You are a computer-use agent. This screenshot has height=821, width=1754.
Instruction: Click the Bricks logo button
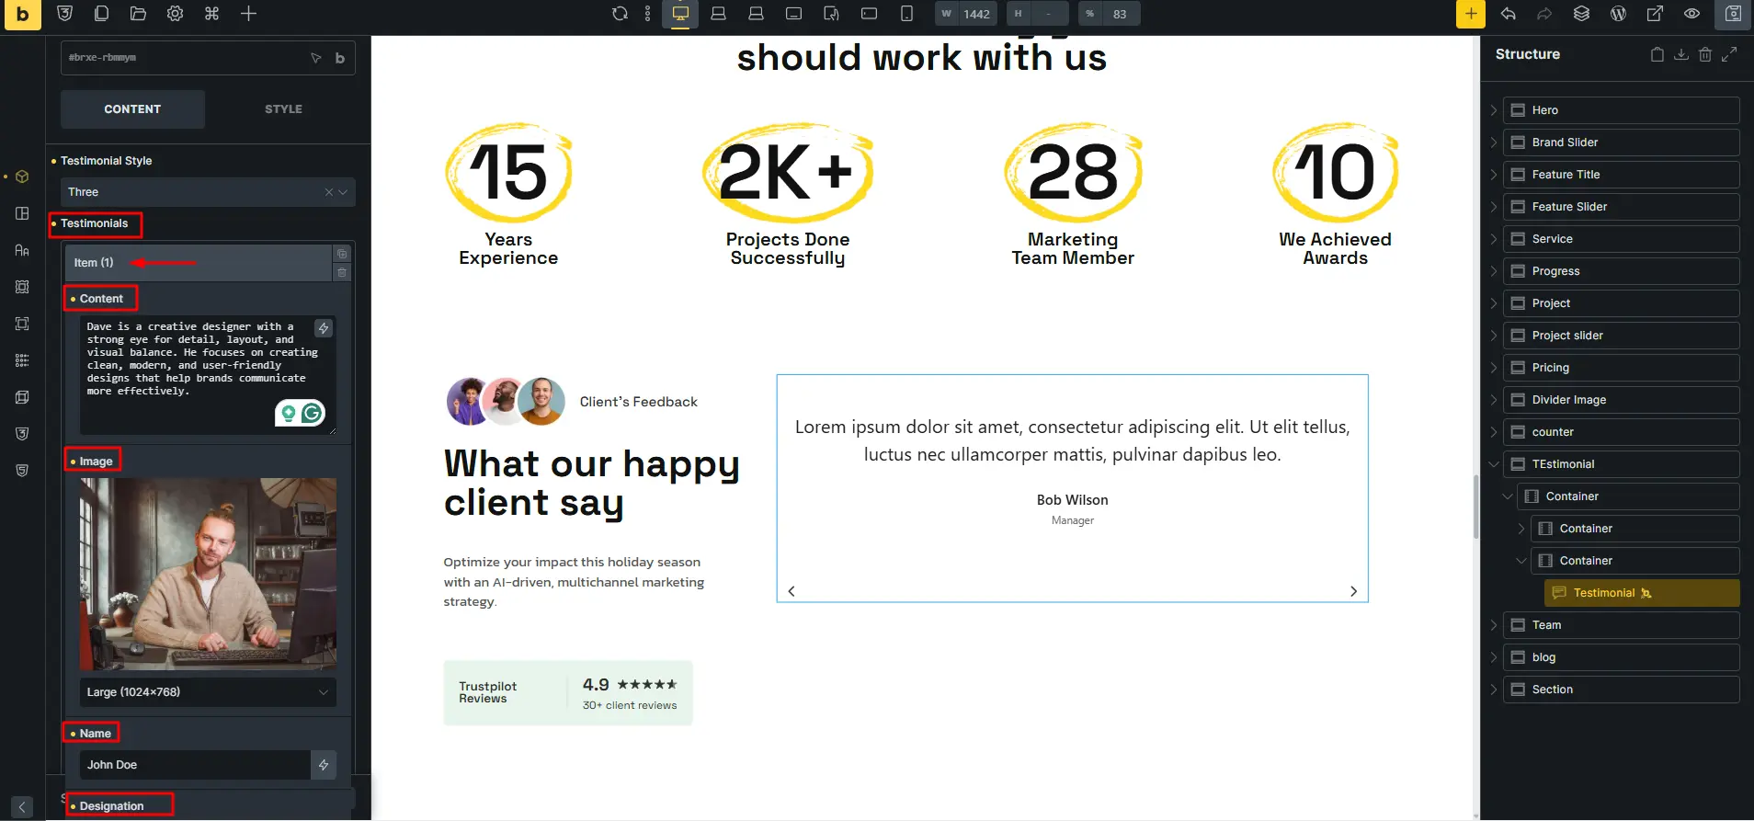coord(22,15)
